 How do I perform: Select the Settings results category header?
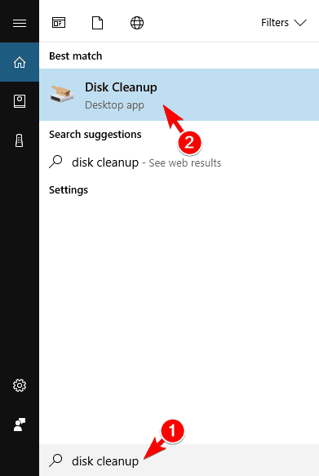tap(69, 190)
